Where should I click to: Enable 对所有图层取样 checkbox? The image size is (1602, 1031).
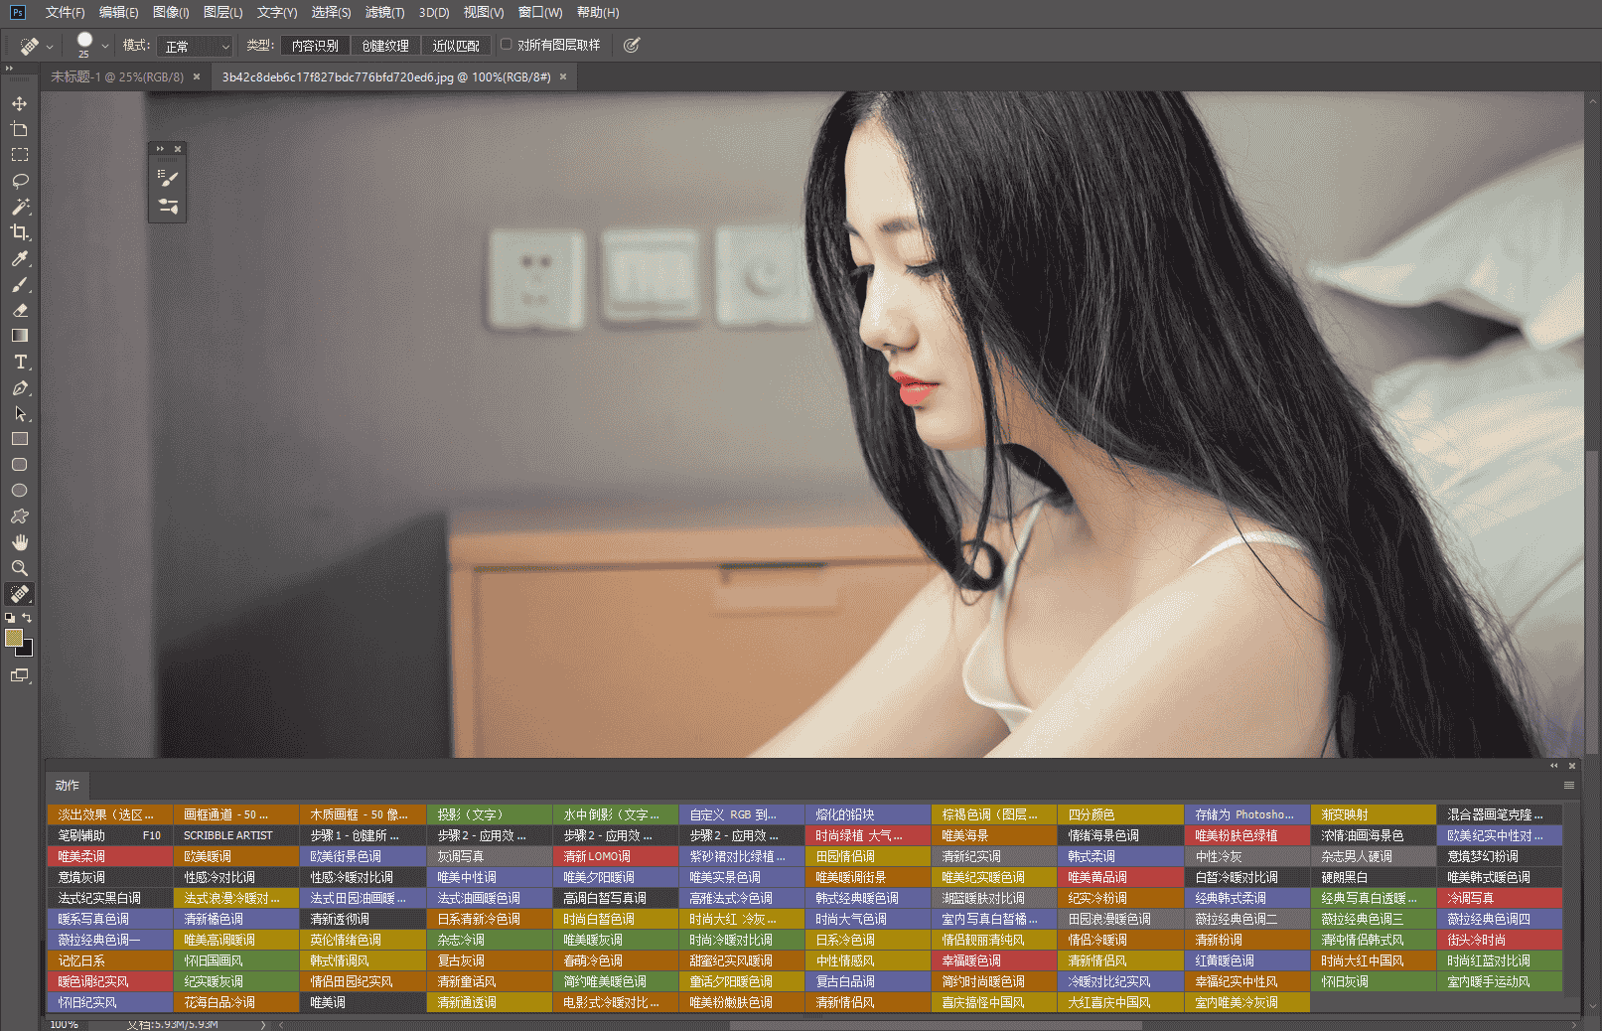(x=506, y=45)
